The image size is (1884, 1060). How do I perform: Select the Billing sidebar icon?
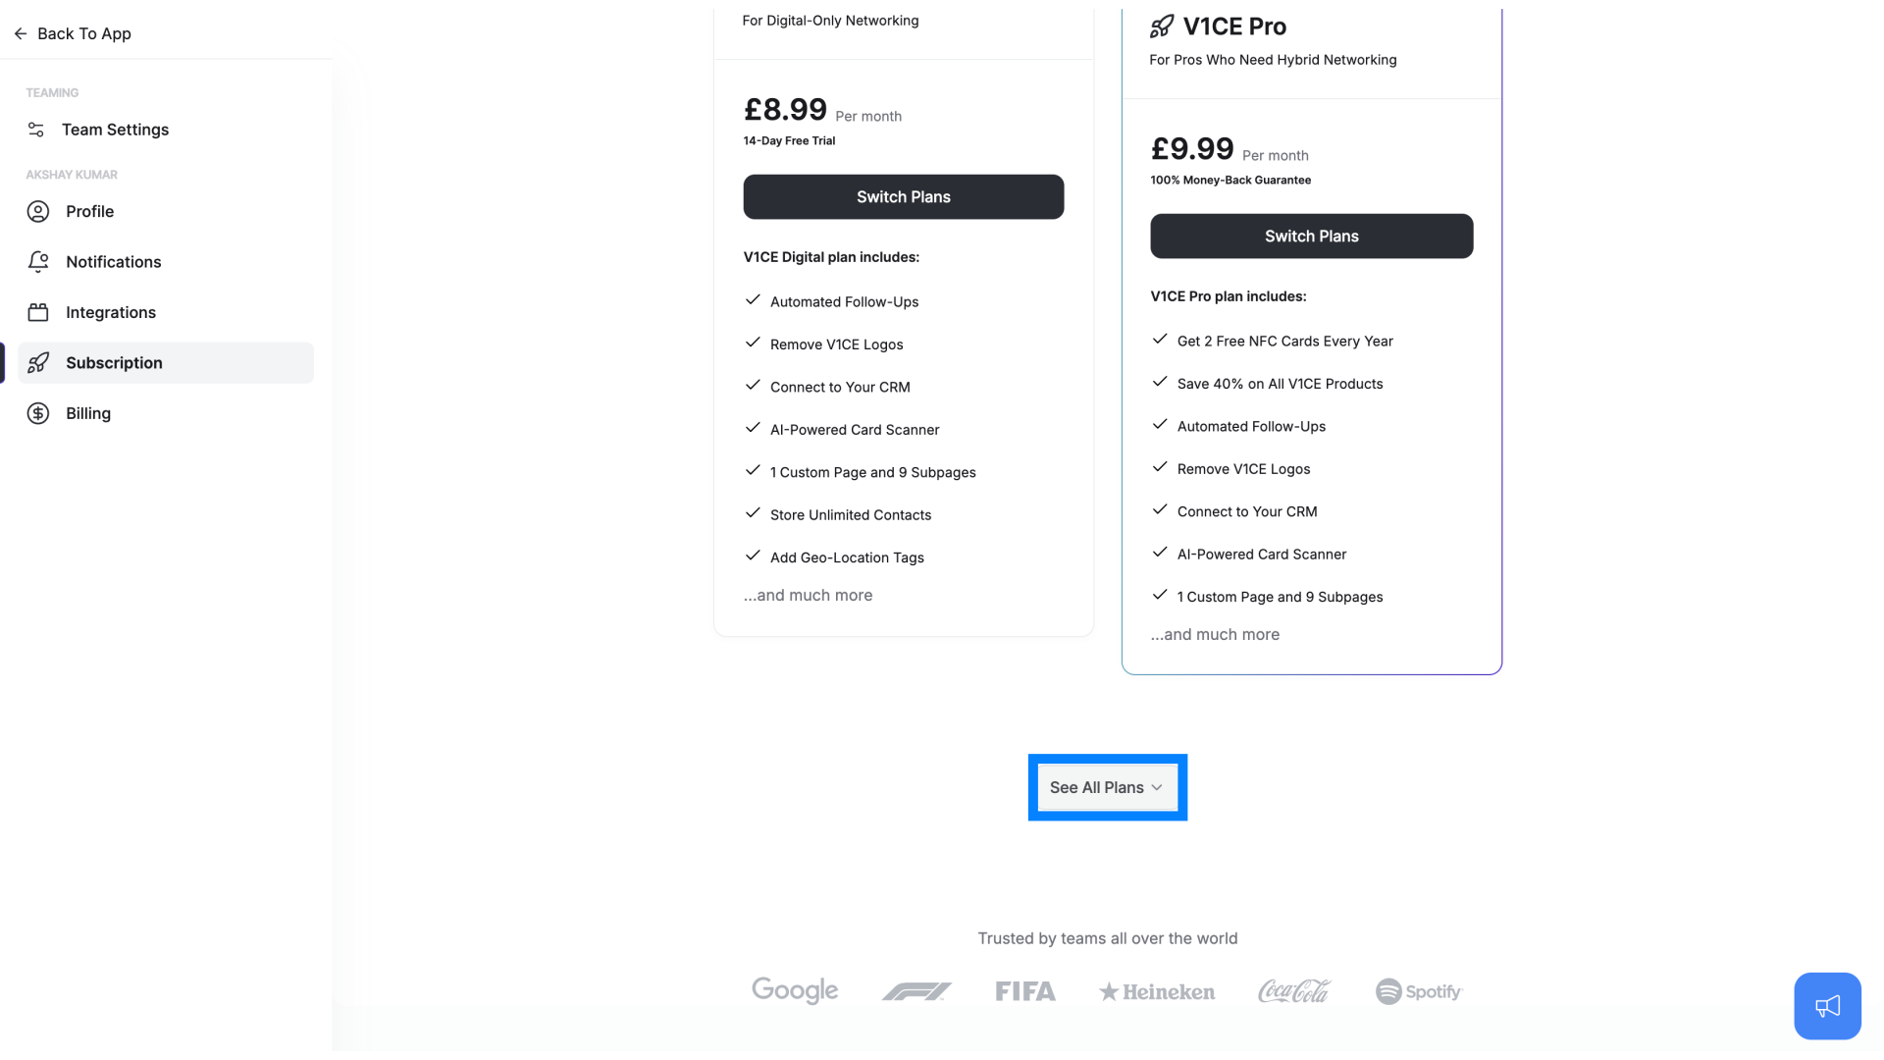click(37, 411)
